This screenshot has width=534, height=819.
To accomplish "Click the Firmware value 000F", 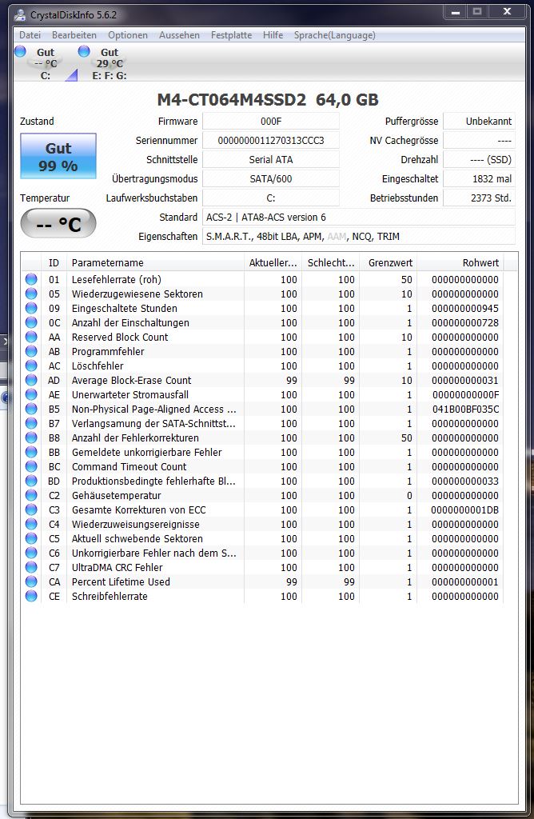I will [x=271, y=122].
